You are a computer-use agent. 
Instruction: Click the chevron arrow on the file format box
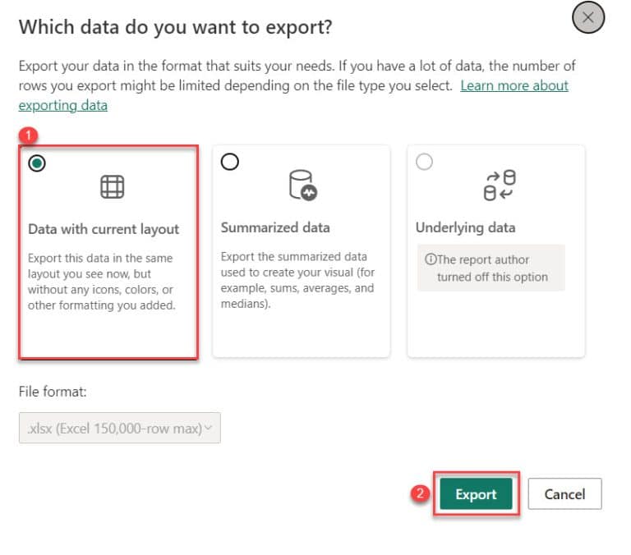(208, 428)
